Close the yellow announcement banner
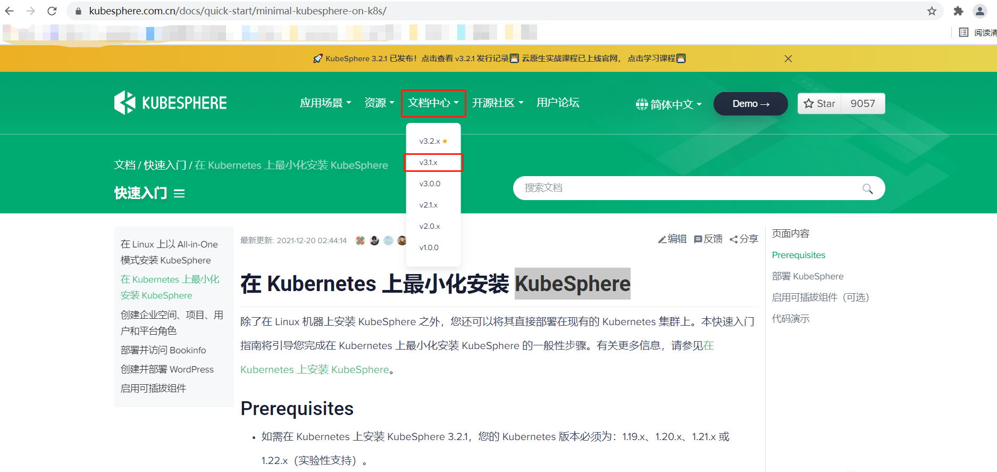Screen dimensions: 997x472 tap(788, 59)
